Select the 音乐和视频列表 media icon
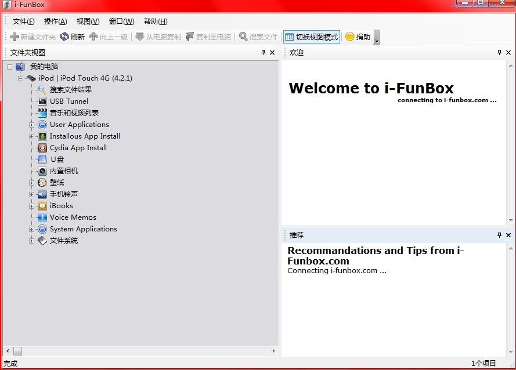Screen dimensions: 516x370 tap(42, 113)
